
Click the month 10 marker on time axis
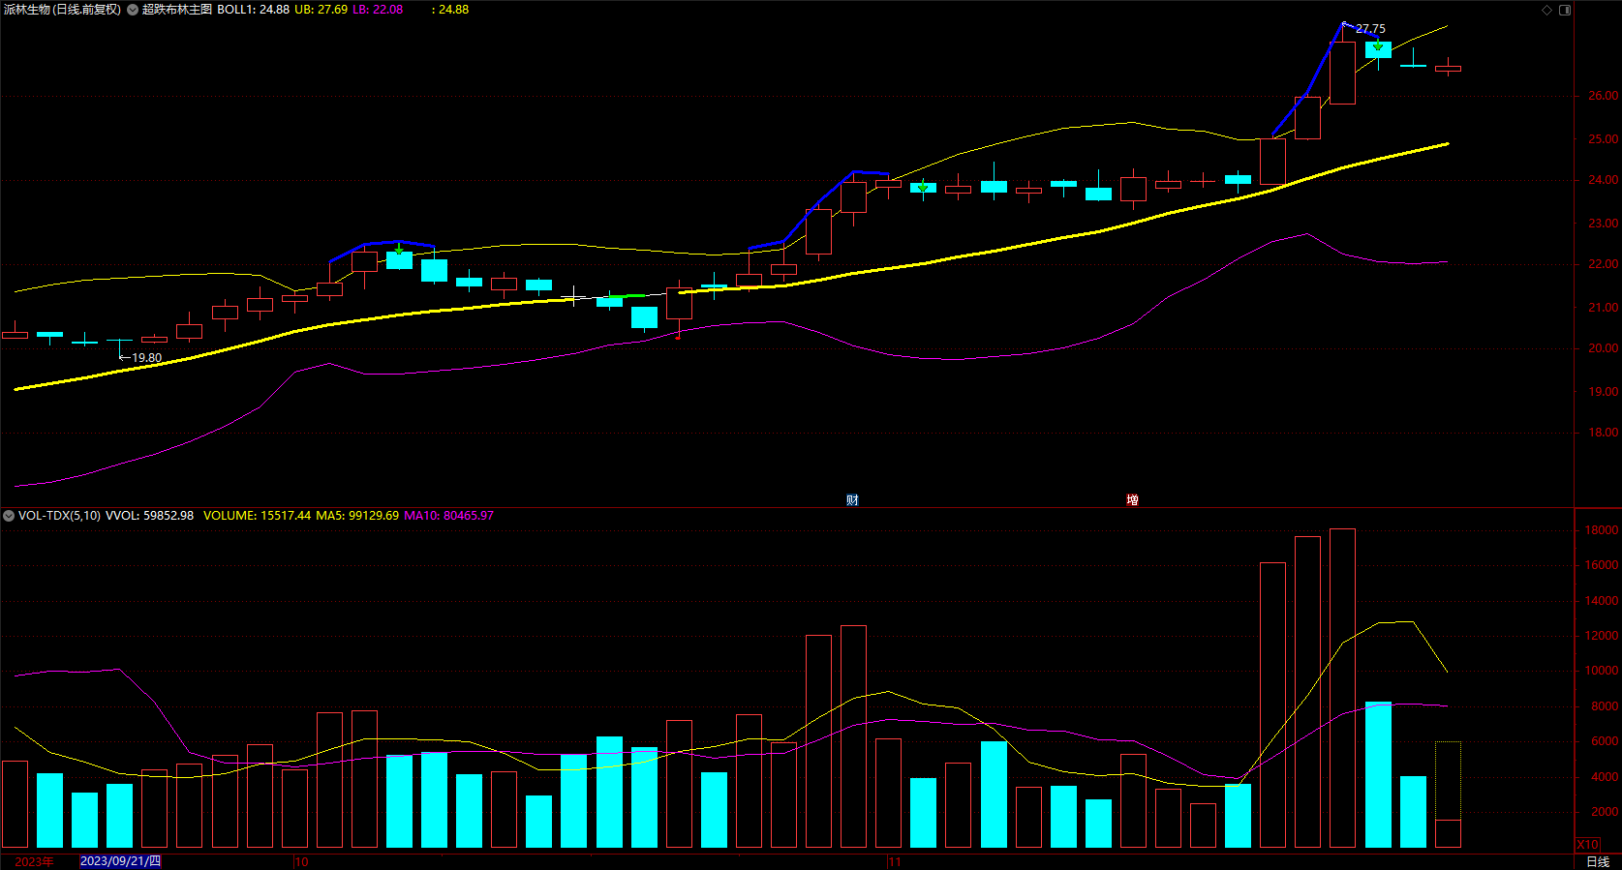(x=302, y=861)
